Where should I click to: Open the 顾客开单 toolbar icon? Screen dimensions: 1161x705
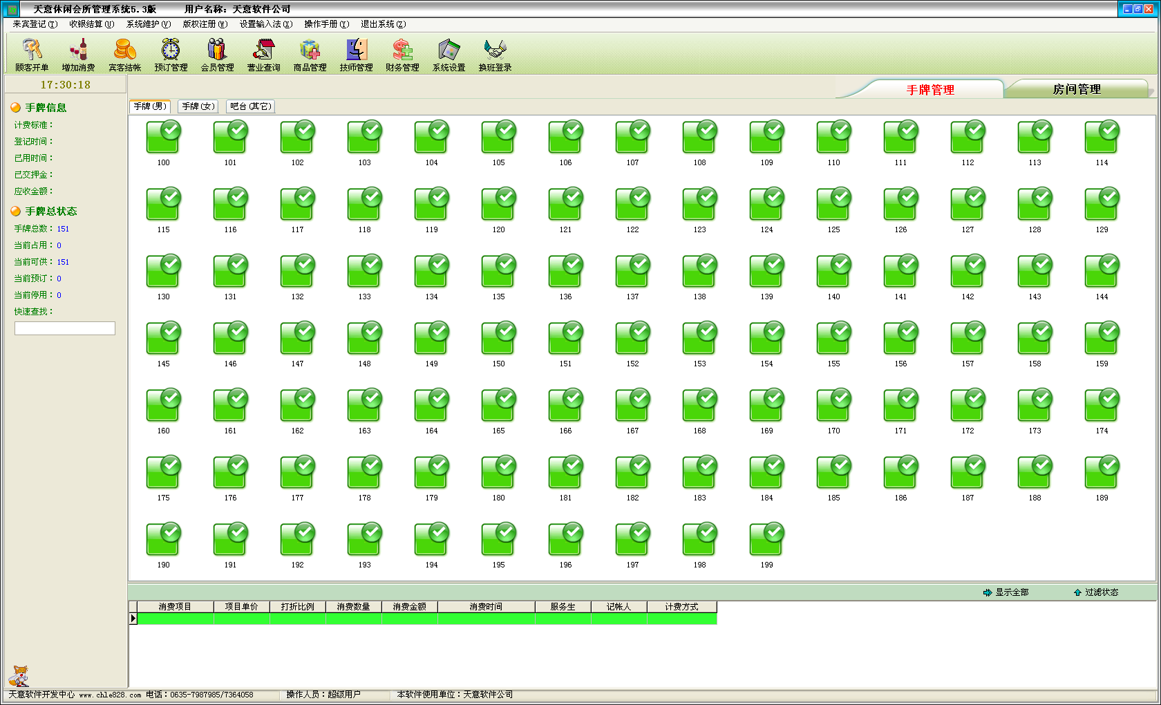coord(32,55)
